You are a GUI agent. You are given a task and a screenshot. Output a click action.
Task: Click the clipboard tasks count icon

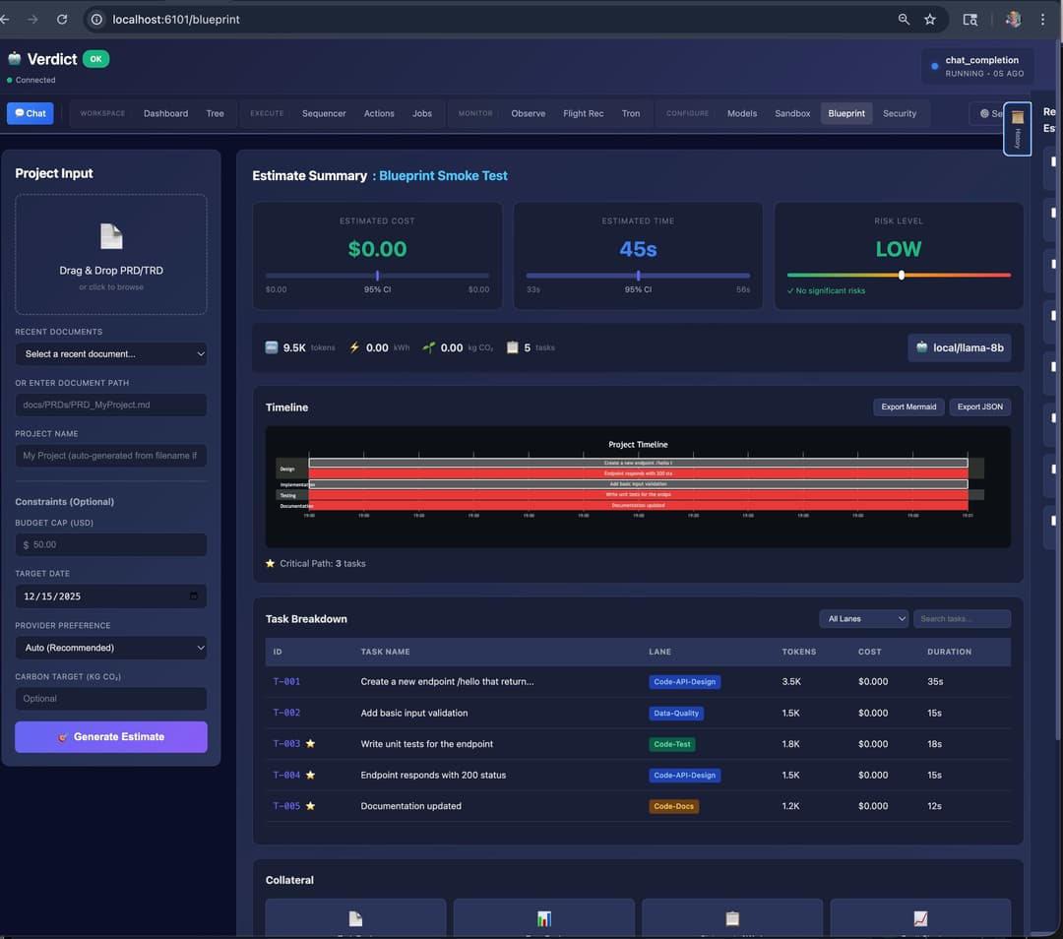(512, 346)
